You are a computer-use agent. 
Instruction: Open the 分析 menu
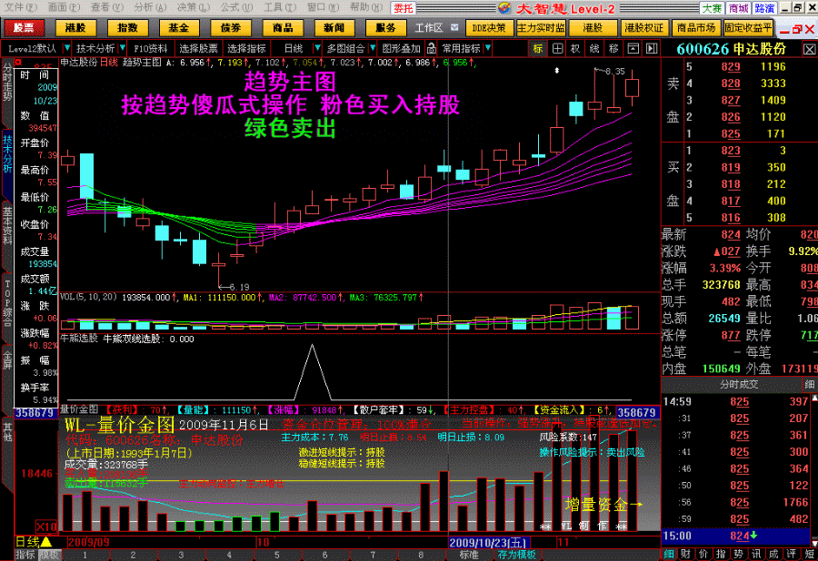(x=150, y=7)
